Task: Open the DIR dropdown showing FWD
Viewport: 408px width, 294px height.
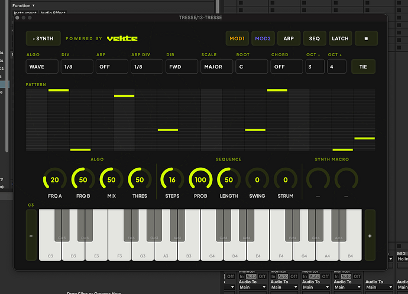Action: (x=182, y=67)
